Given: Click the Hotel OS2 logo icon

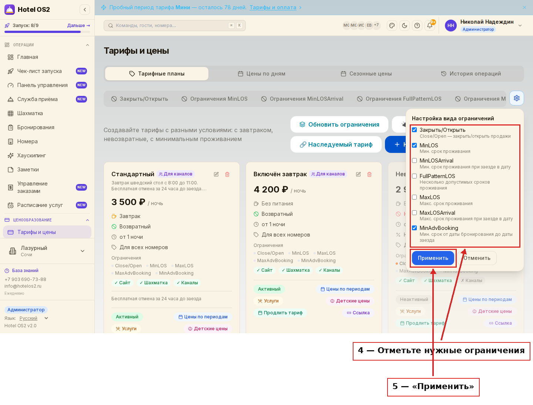Looking at the screenshot, I should pyautogui.click(x=10, y=10).
